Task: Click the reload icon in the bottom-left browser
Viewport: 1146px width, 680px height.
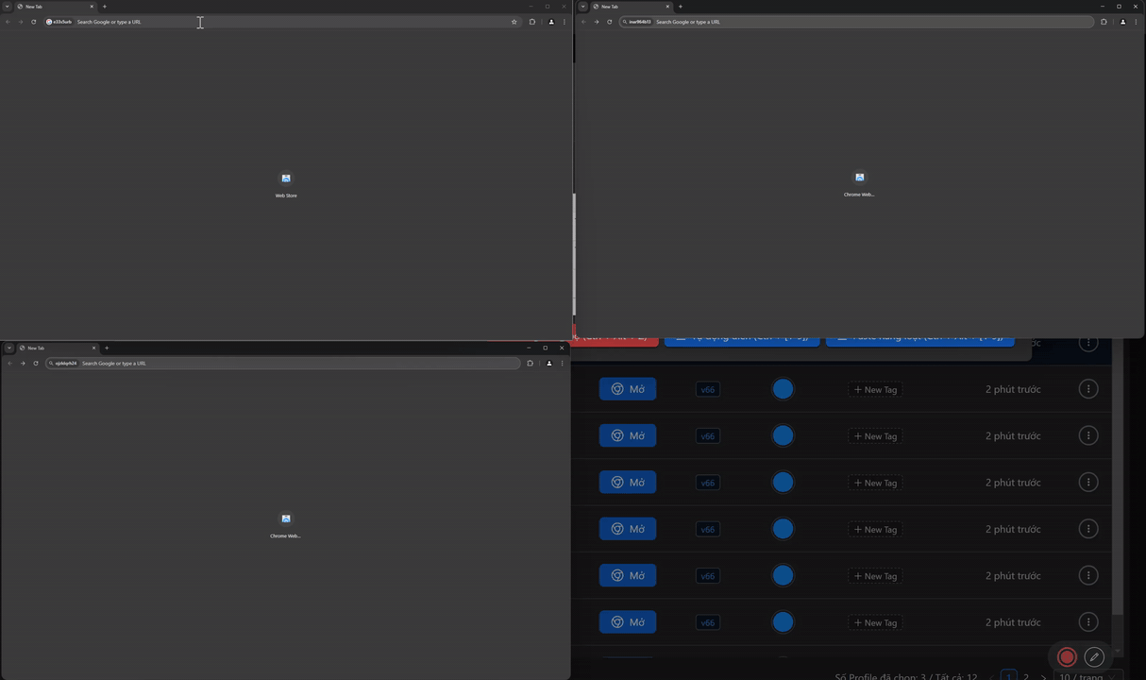Action: click(x=35, y=363)
